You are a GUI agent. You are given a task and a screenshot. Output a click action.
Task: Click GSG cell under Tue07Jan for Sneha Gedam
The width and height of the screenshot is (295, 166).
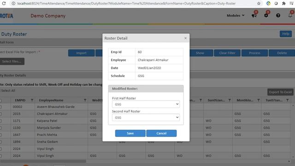point(266,142)
